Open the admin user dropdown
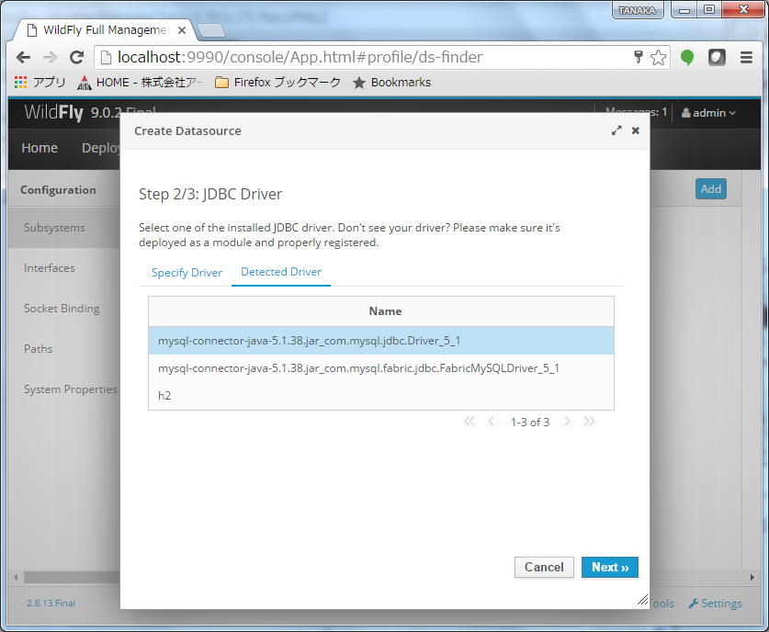 (708, 113)
